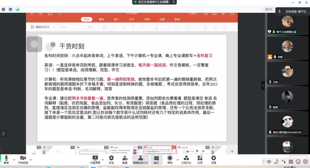Expand audio options arrow beside 静音
This screenshot has height=168, width=310.
pyautogui.click(x=14, y=160)
